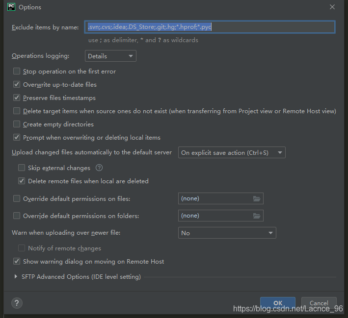This screenshot has height=318, width=348.
Task: Open the Operations logging Details dropdown
Action: (x=110, y=56)
